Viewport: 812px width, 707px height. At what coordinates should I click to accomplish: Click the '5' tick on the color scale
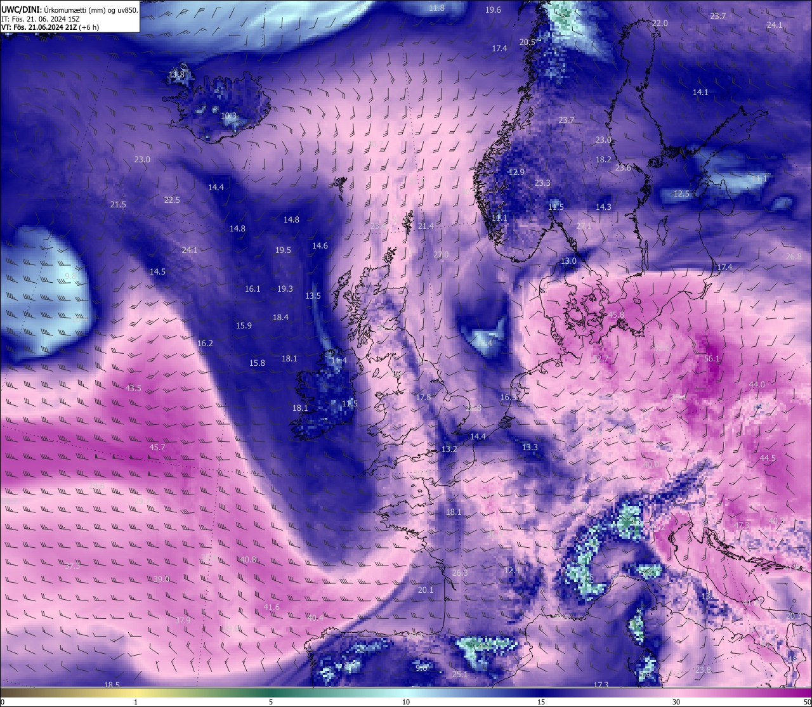[x=271, y=702]
